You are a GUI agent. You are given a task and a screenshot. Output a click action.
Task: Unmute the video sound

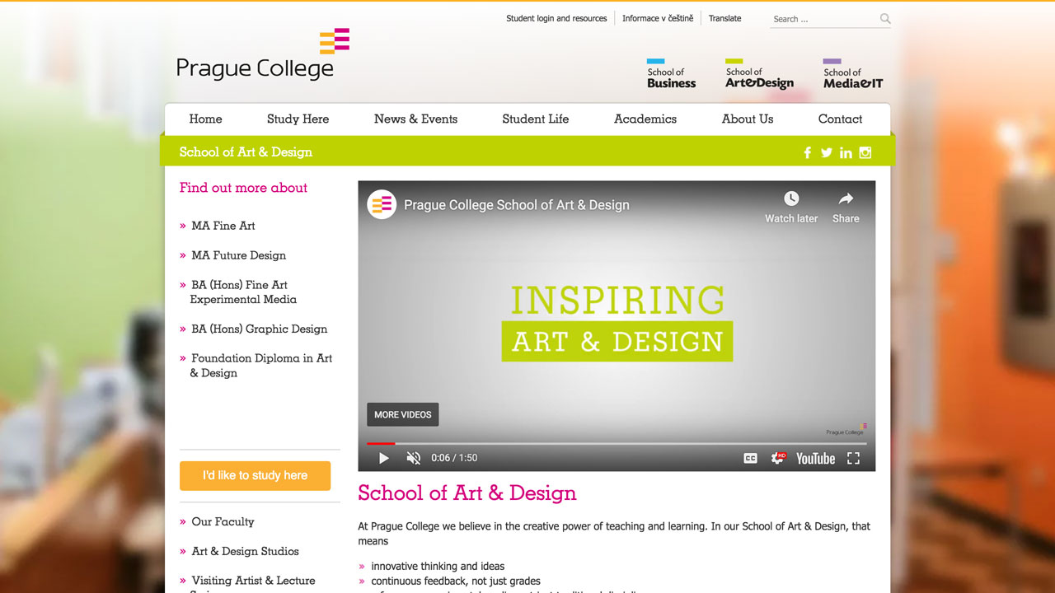click(414, 458)
